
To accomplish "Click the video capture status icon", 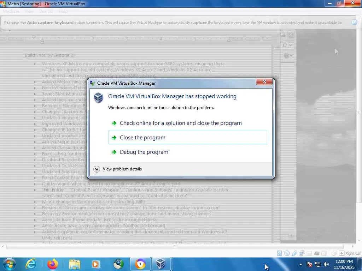I will pyautogui.click(x=316, y=253).
